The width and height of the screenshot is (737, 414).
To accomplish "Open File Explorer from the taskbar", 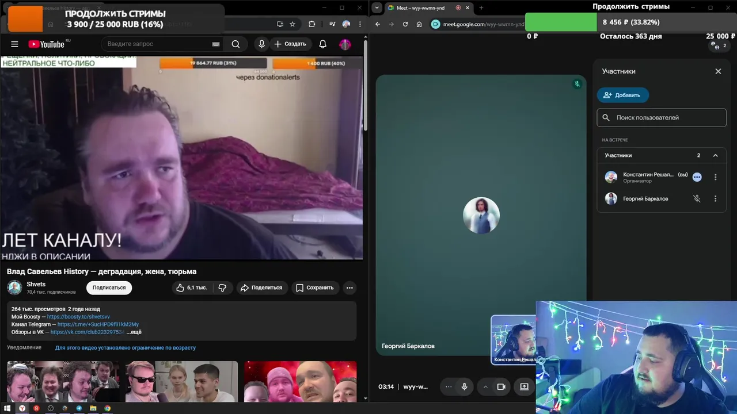I will [x=93, y=408].
